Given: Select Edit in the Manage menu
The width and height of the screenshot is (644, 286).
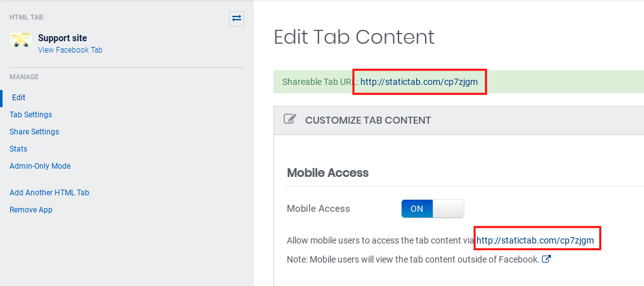Looking at the screenshot, I should tap(19, 98).
